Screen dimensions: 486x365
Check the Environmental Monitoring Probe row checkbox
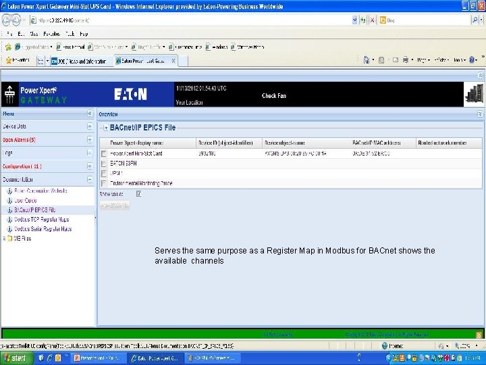point(104,183)
